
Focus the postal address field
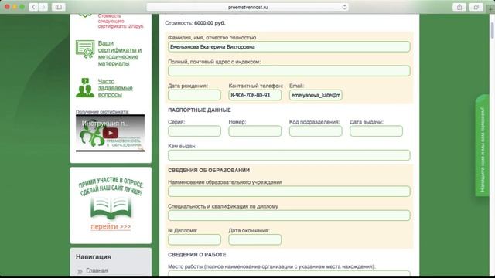point(288,70)
